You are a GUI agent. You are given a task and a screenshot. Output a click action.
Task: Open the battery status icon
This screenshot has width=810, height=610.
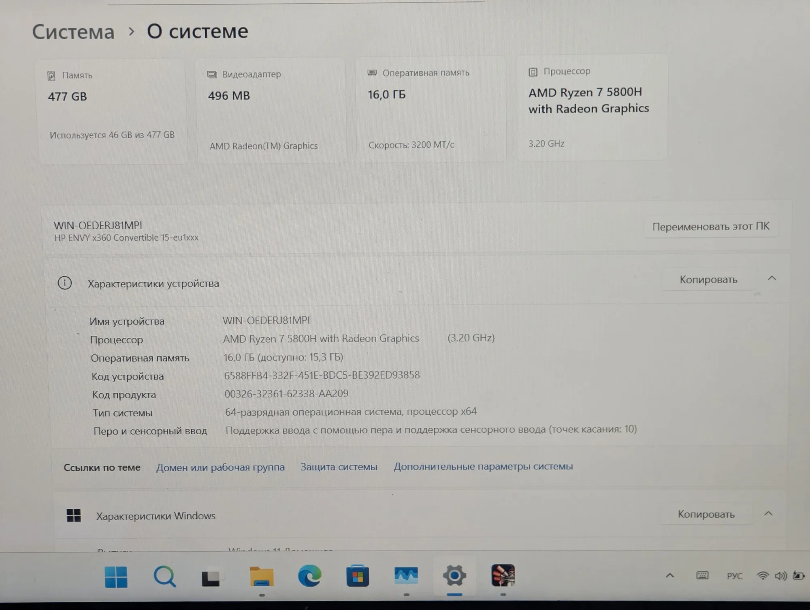coord(798,576)
